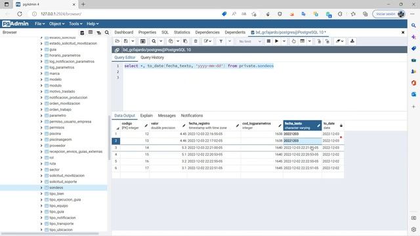Click the Iniciar sesión profile button
Viewport: 420px width, 236px height.
389,14
